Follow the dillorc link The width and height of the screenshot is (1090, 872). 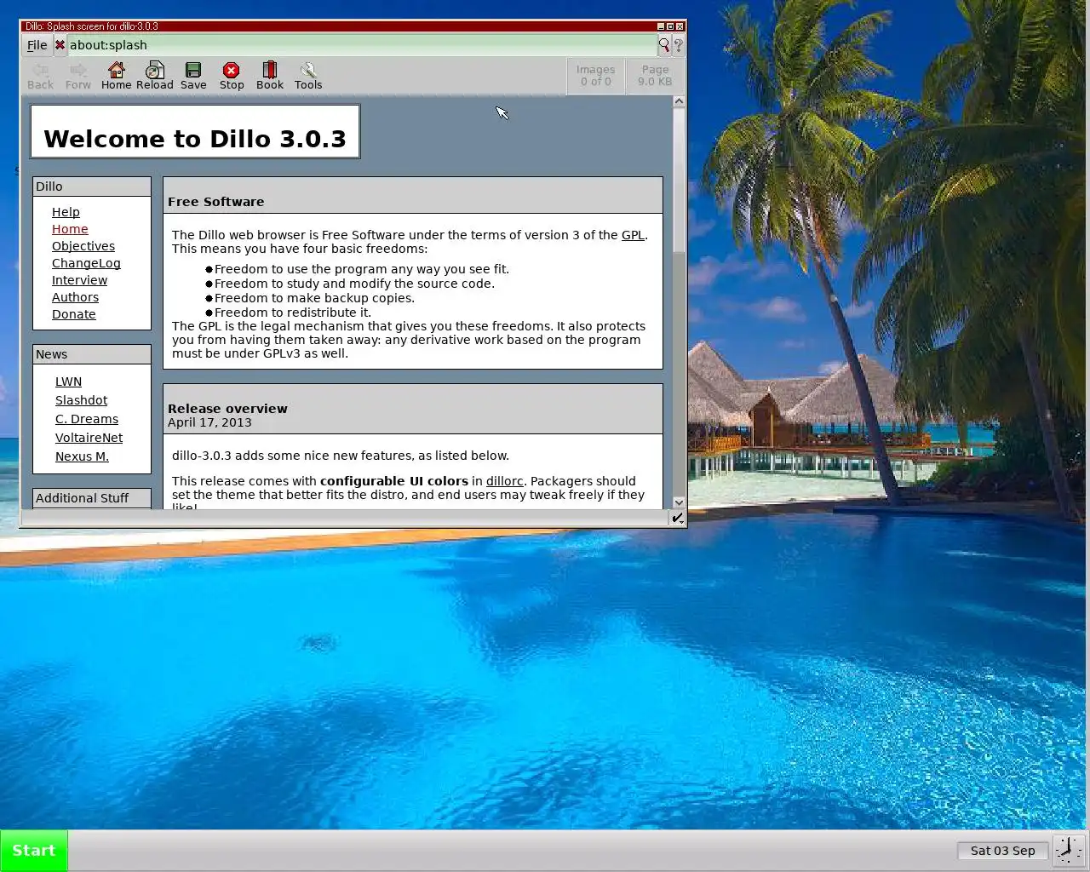click(504, 481)
